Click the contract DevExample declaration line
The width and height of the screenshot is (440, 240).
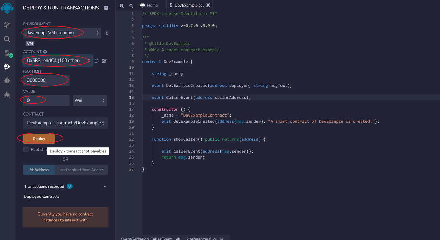click(167, 62)
